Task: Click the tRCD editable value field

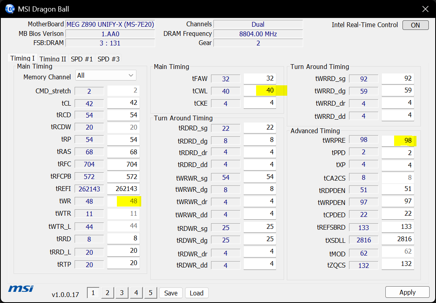Action: click(x=123, y=115)
